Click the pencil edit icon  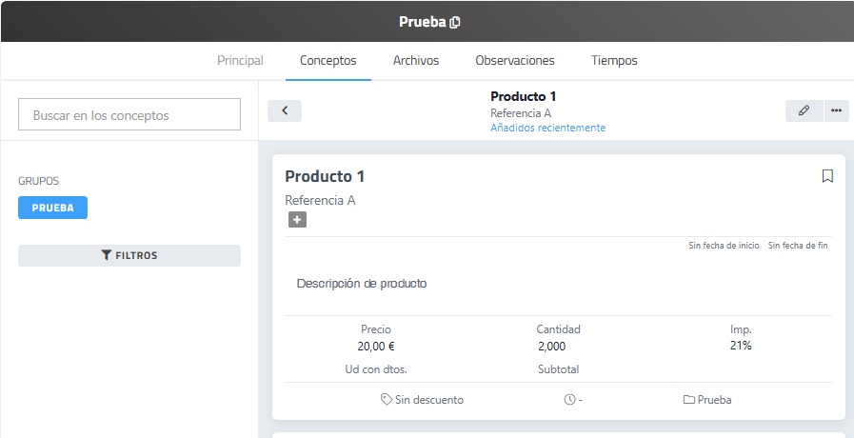[804, 110]
